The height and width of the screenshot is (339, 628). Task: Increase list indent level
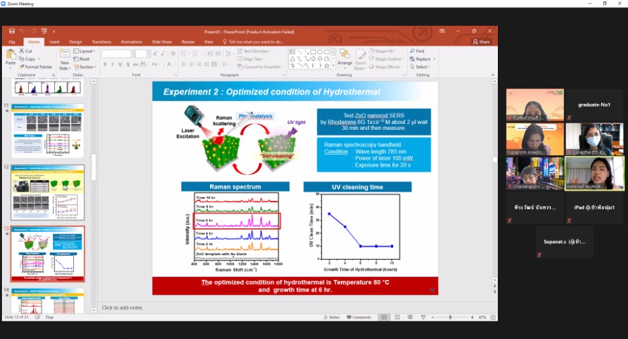[218, 54]
